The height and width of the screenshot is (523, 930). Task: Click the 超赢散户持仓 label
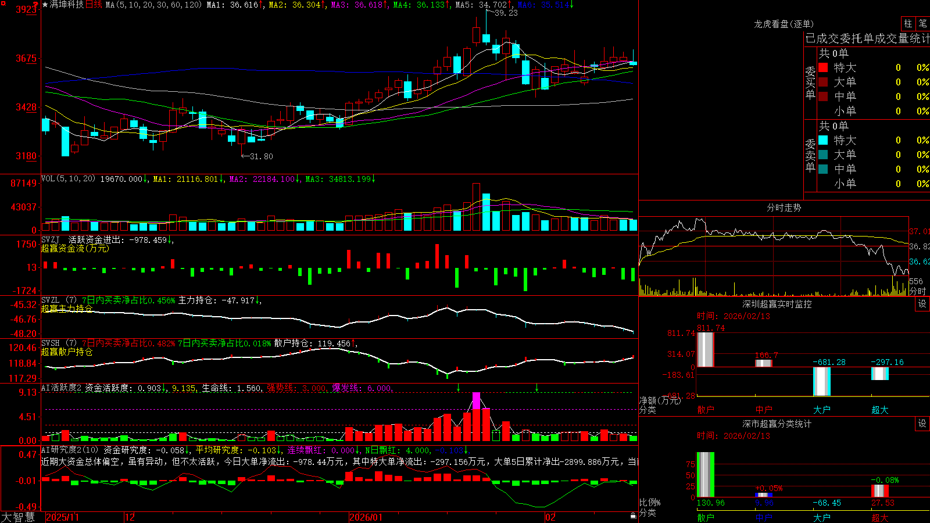67,352
